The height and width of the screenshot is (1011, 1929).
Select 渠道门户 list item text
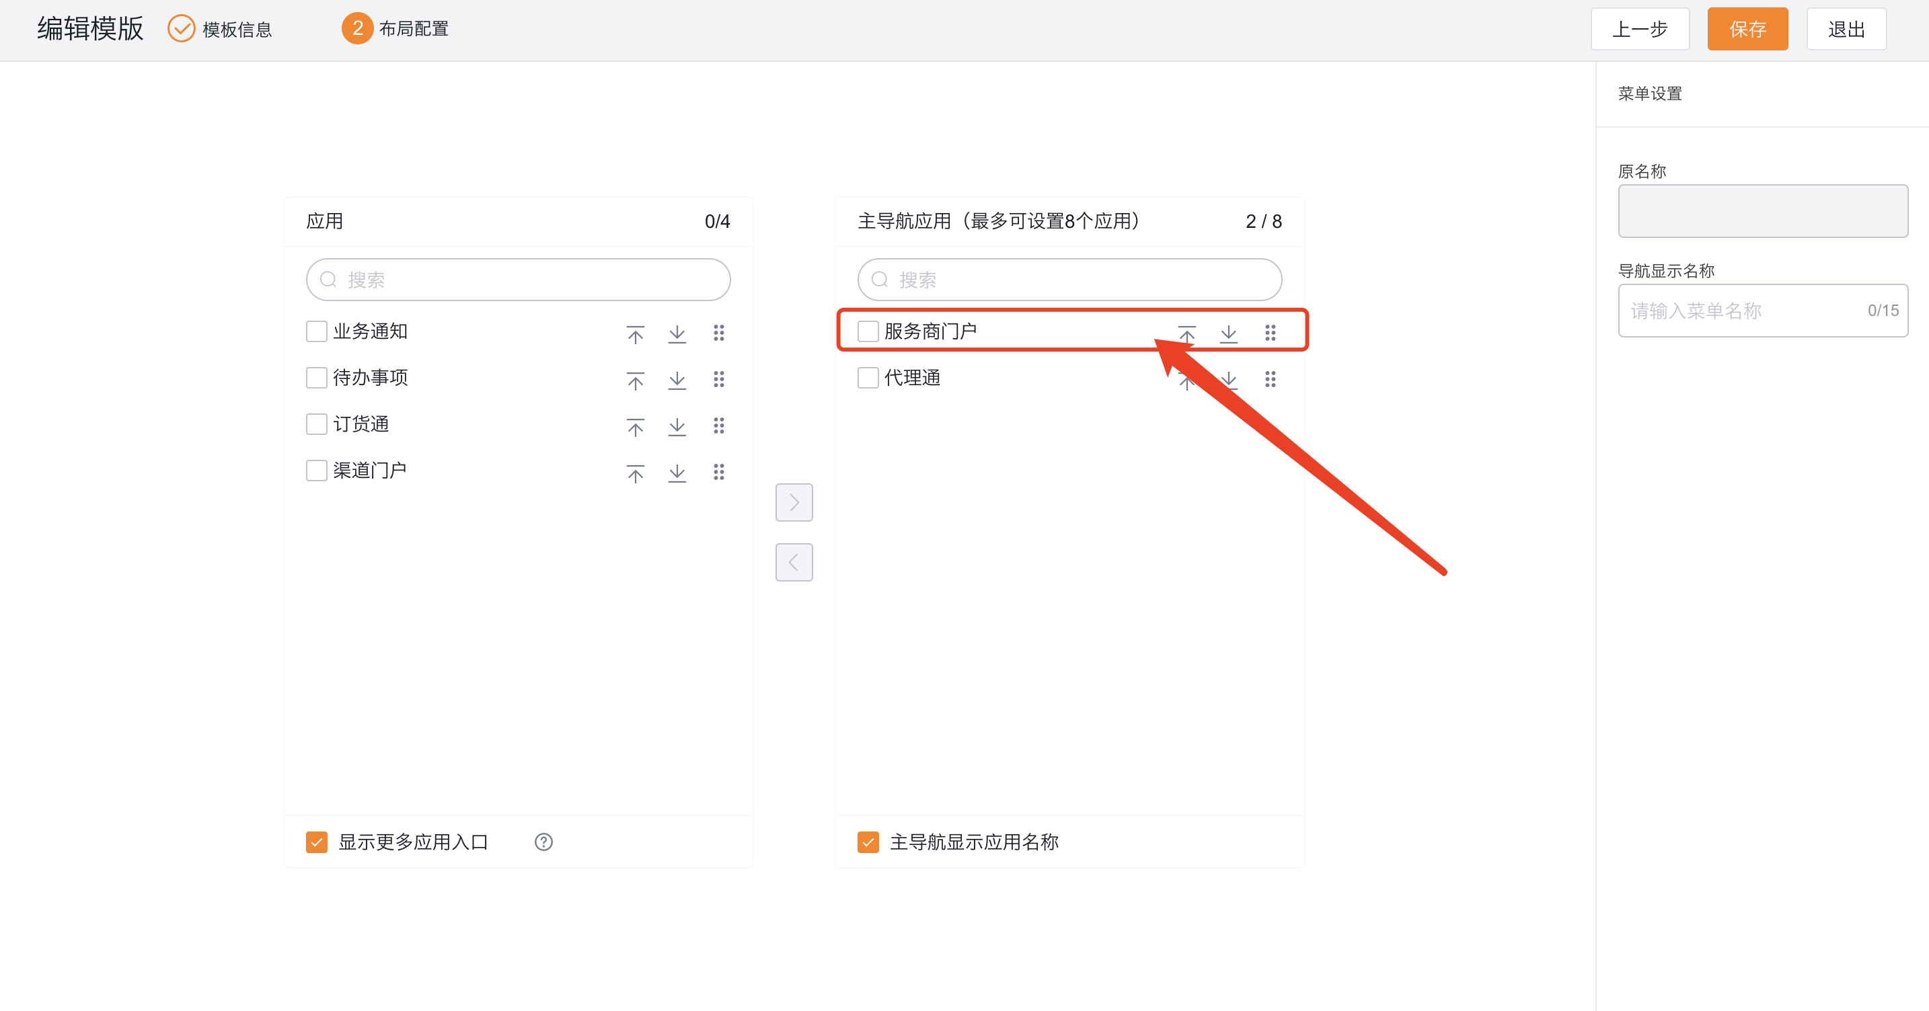(370, 471)
